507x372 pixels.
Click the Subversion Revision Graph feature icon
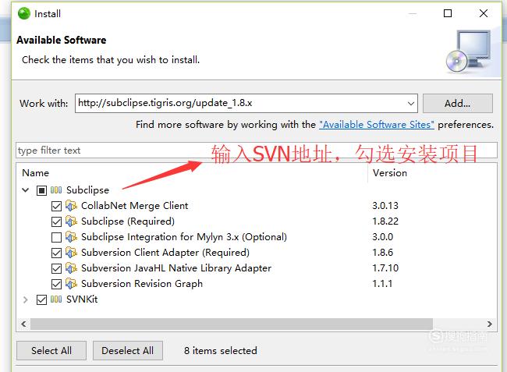[x=71, y=283]
